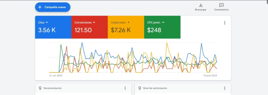Select the green CPC prom. $248 tile
268x95 pixels.
(x=162, y=27)
